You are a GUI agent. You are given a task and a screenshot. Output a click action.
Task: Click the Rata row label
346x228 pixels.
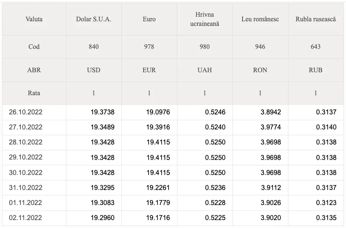click(x=34, y=93)
